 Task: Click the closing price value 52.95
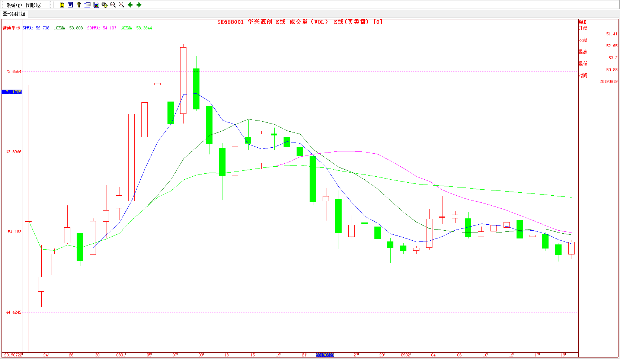coord(612,46)
